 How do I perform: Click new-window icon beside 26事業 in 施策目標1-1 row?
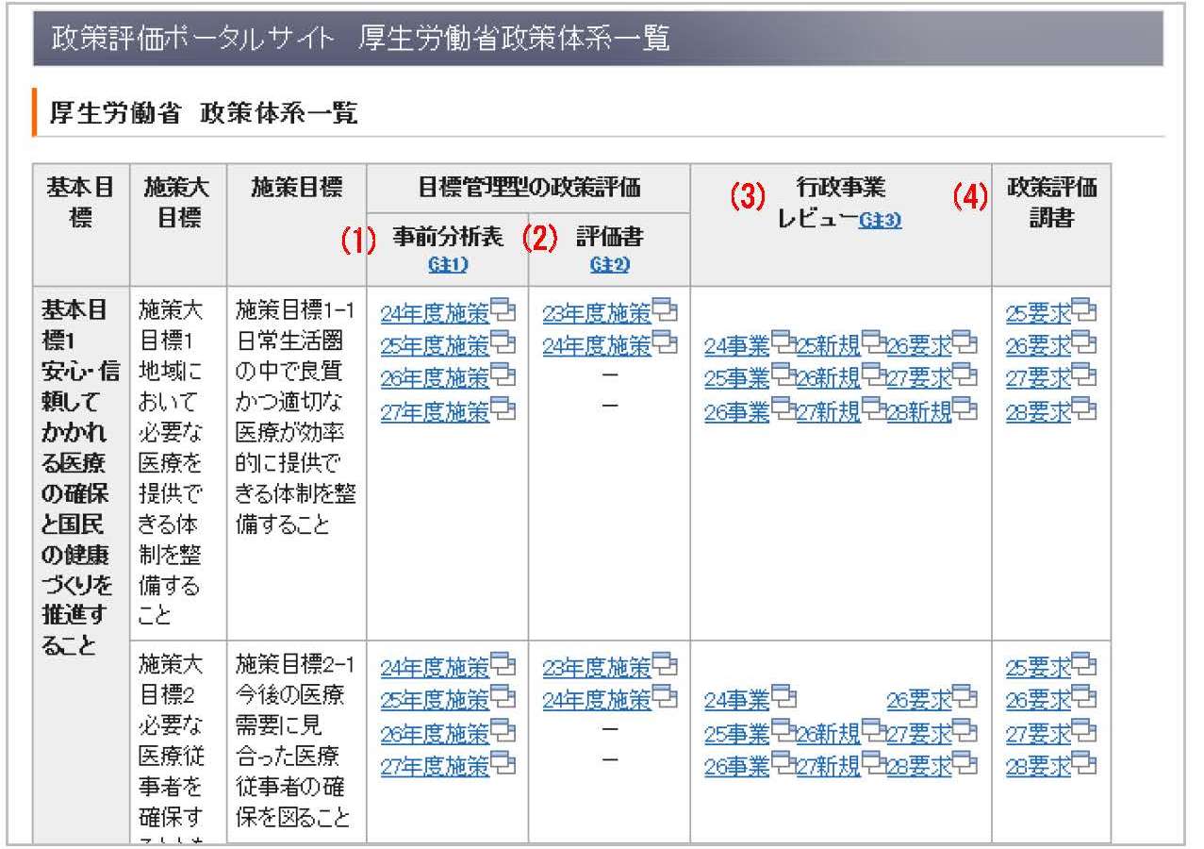[x=783, y=410]
